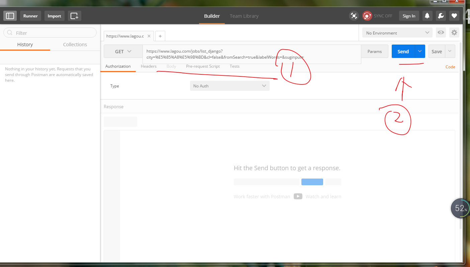Open the Authorization tab
Image resolution: width=470 pixels, height=267 pixels.
pos(118,66)
